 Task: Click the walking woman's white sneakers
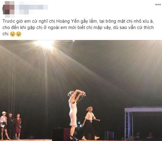pos(92,138)
